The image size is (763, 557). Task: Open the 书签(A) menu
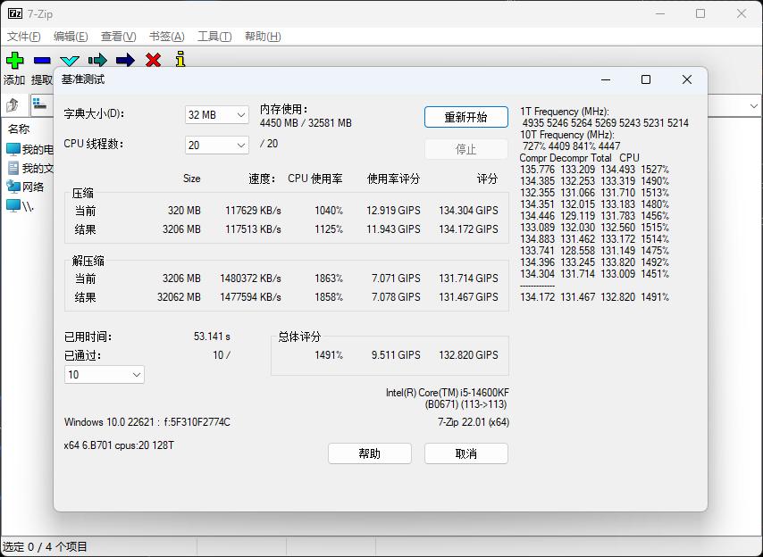pos(166,37)
